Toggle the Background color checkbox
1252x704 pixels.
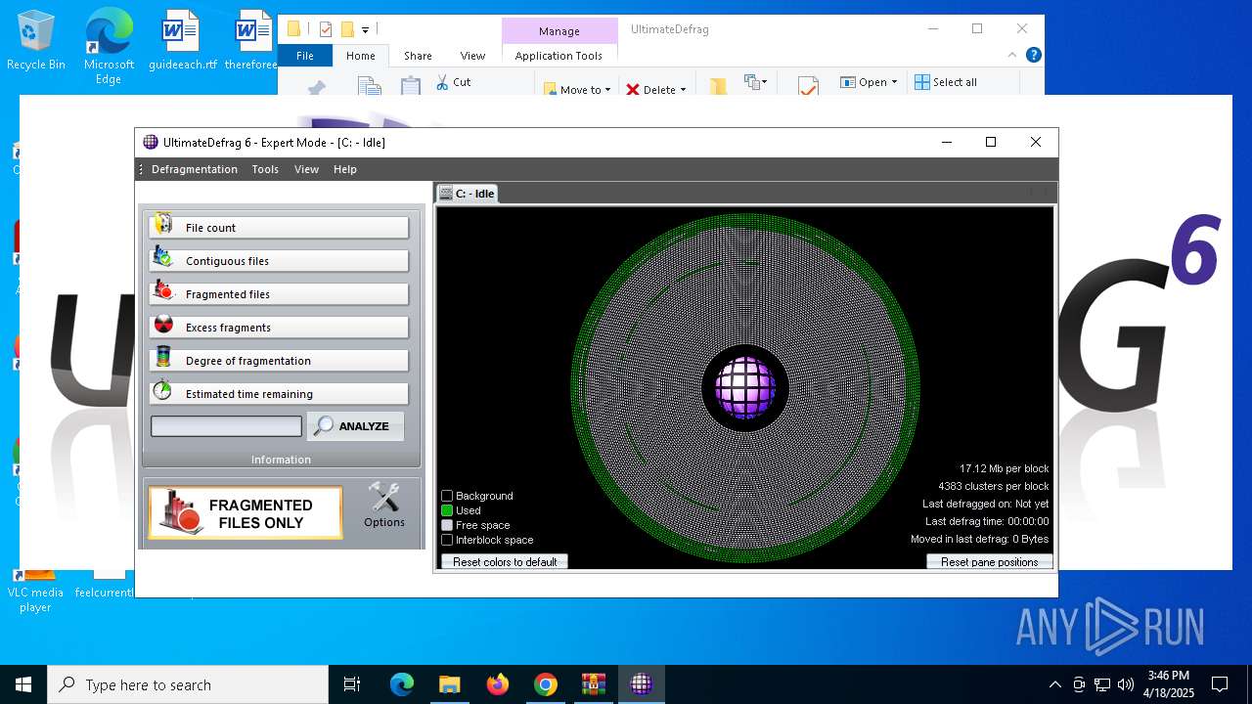[447, 496]
